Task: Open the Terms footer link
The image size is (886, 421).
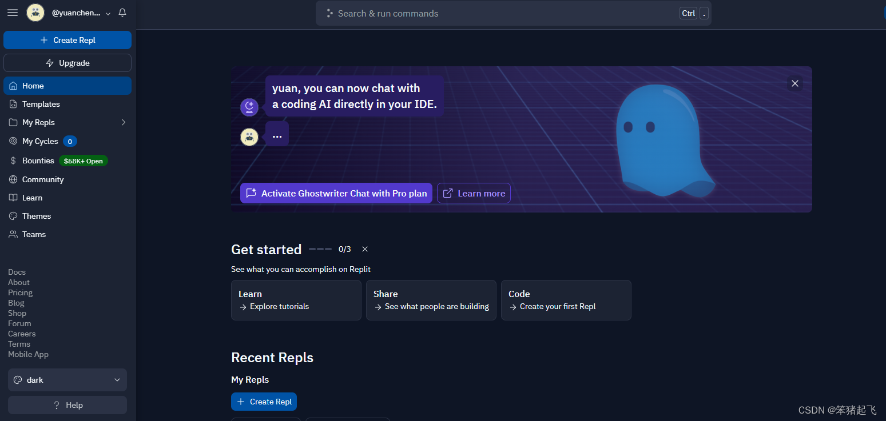Action: point(19,344)
